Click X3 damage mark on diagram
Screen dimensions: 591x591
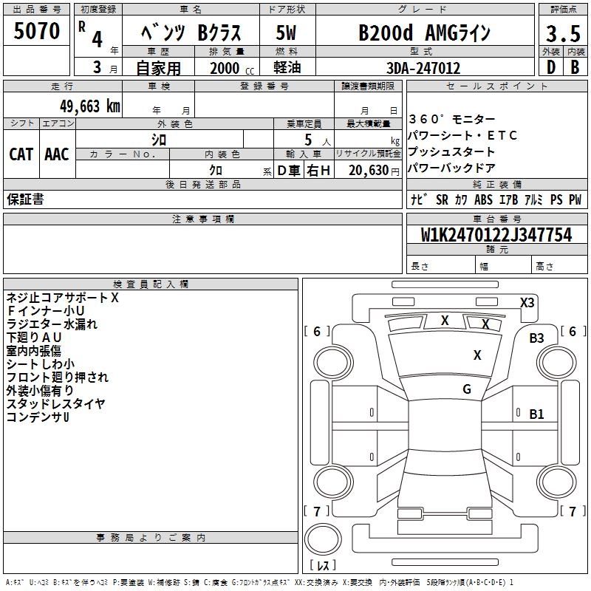point(527,303)
